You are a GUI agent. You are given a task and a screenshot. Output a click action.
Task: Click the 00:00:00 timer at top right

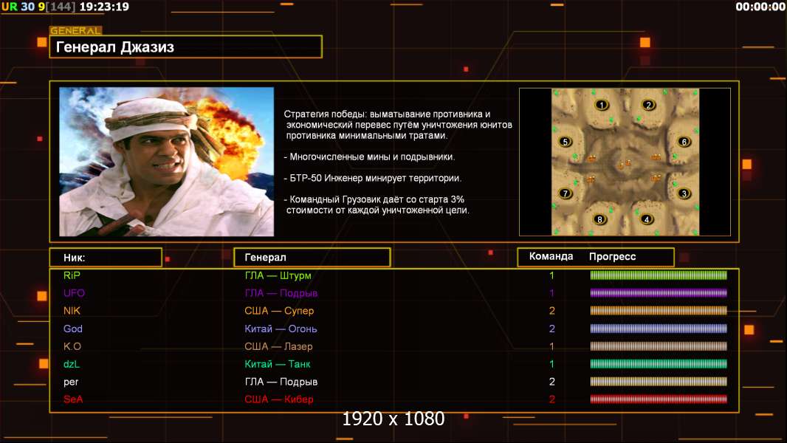(760, 7)
